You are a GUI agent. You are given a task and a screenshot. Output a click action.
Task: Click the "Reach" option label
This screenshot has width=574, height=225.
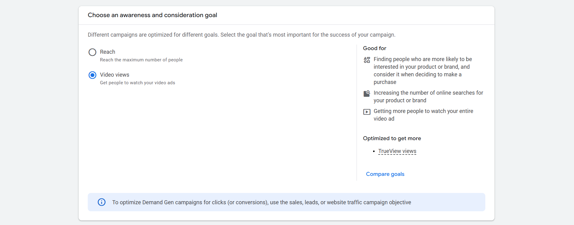108,52
